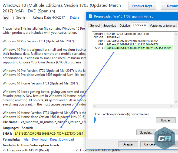Click the Release Date: 4/5/2017 text
The height and width of the screenshot is (153, 178).
49,18
